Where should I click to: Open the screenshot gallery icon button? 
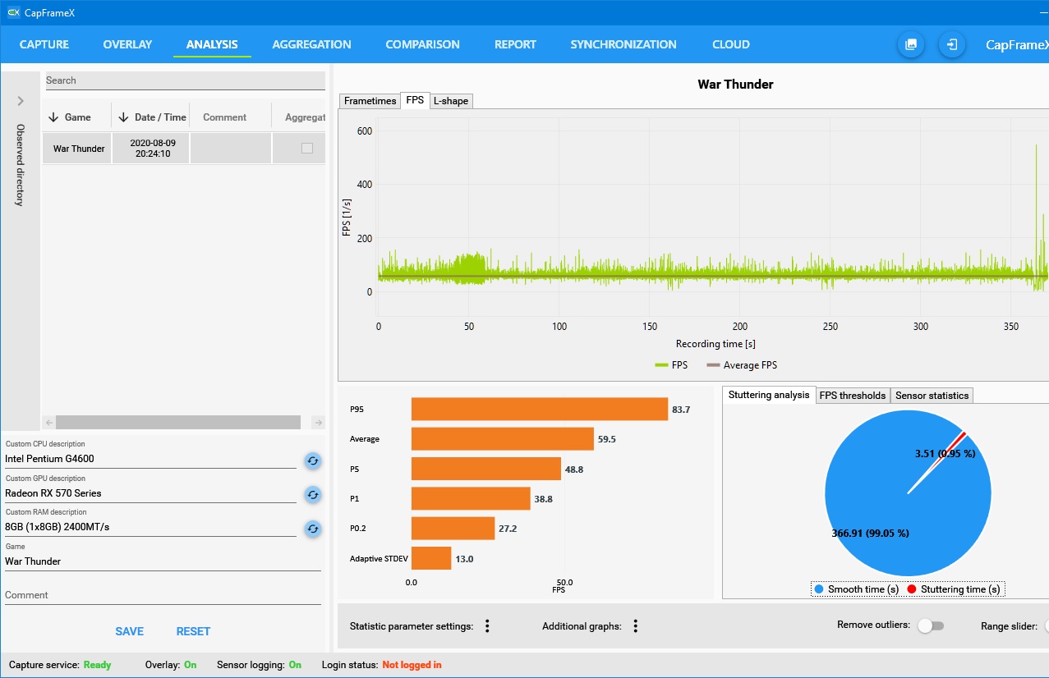[911, 44]
